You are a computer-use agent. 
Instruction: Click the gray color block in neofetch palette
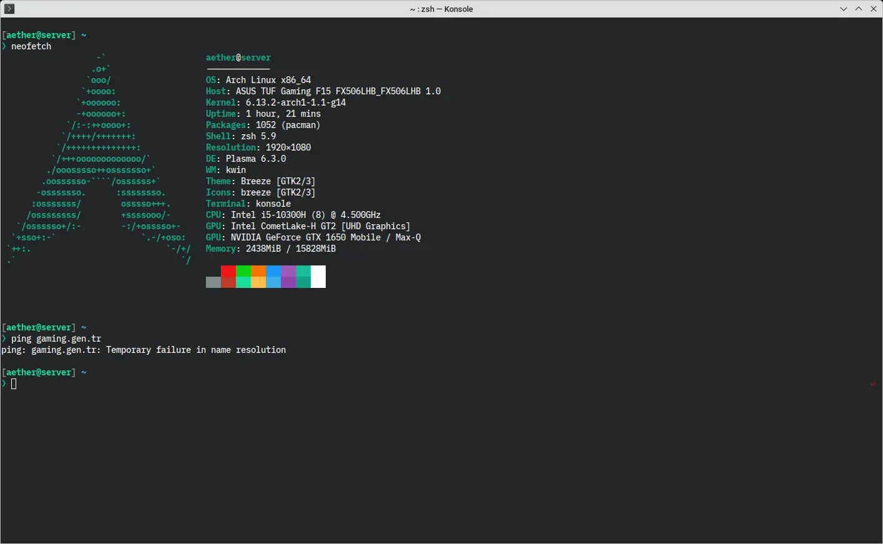(x=213, y=282)
